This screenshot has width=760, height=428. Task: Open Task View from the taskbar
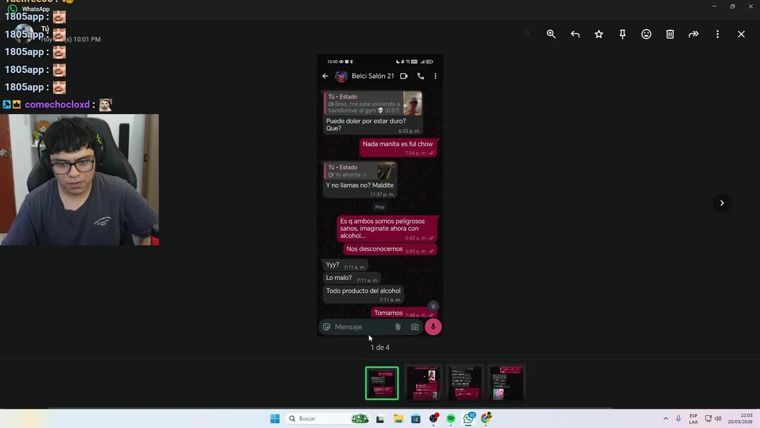[x=380, y=418]
